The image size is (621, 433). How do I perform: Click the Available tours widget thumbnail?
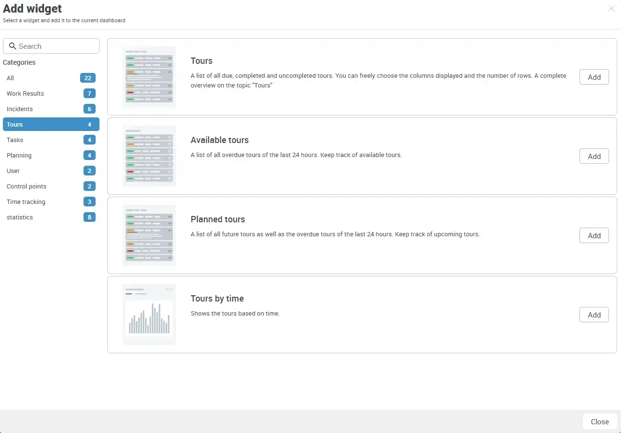click(x=149, y=156)
